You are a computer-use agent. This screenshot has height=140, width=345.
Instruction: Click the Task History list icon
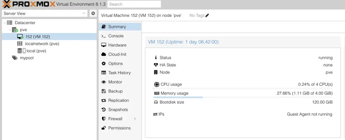pyautogui.click(x=103, y=73)
